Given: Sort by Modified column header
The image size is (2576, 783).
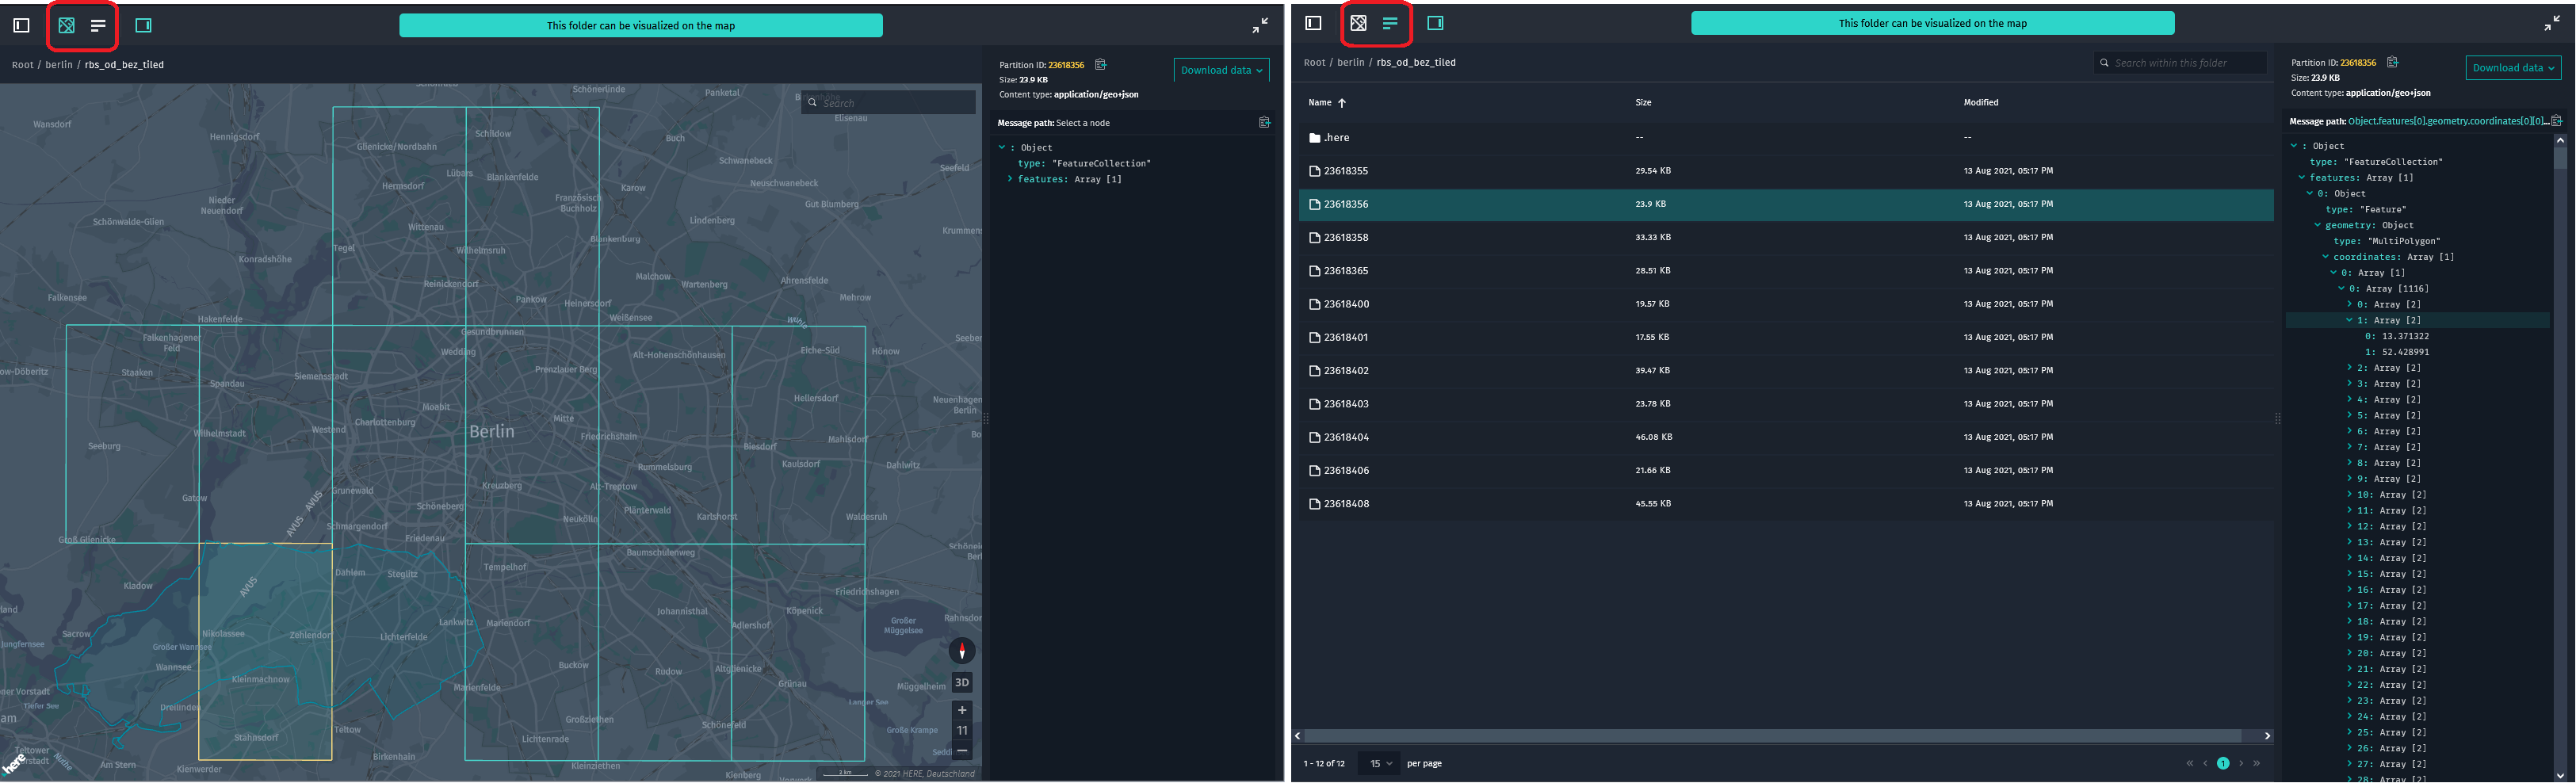Looking at the screenshot, I should tap(1980, 102).
